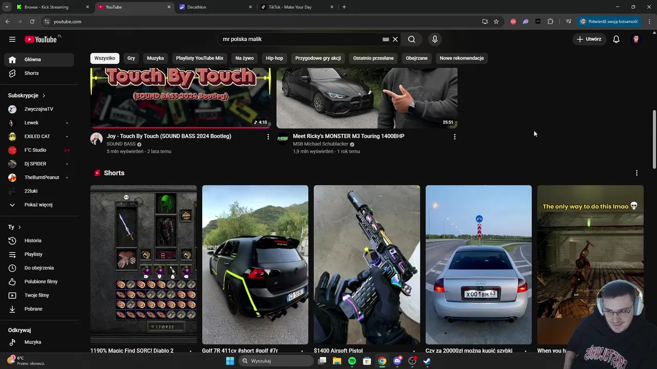
Task: Open the silver Audi short thumbnail
Action: tap(478, 264)
